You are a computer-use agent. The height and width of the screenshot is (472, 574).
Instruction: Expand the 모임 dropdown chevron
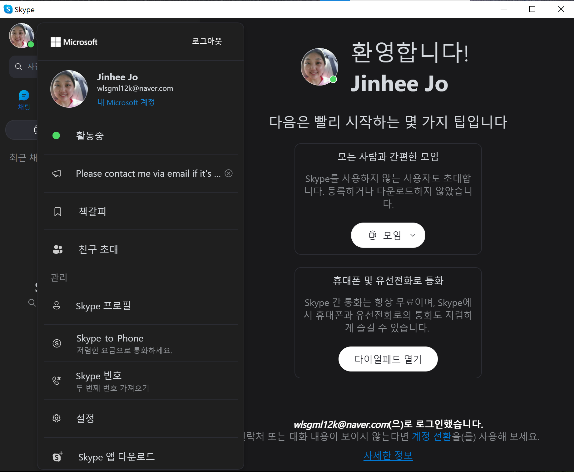413,235
